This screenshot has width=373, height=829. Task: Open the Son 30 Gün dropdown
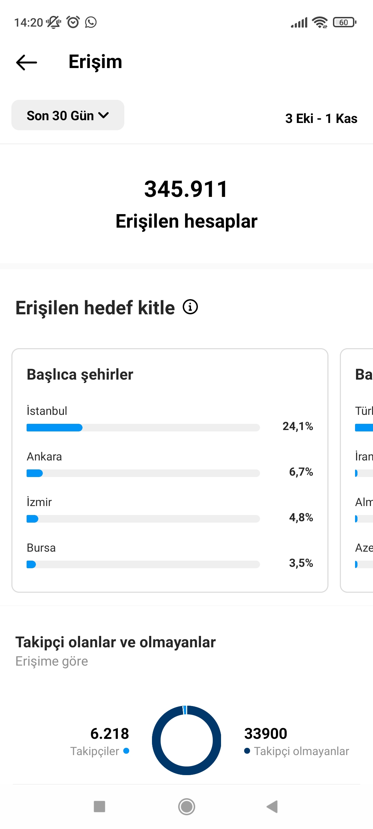point(68,115)
